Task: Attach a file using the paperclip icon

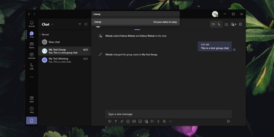Action: [x=122, y=121]
